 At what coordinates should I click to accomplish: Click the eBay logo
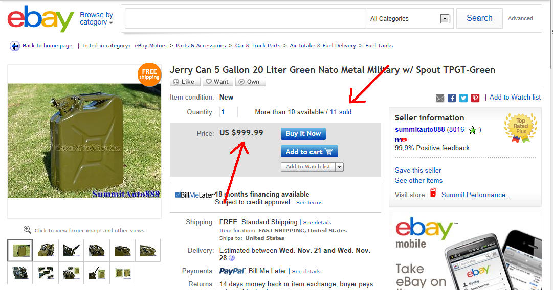tap(40, 19)
